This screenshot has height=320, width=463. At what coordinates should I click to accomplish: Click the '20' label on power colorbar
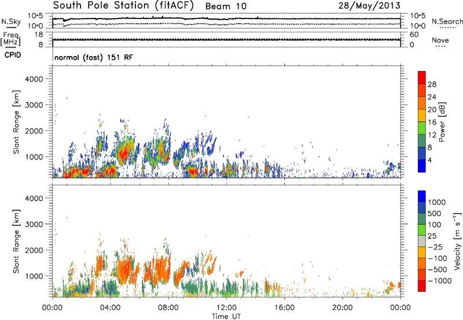coord(432,110)
